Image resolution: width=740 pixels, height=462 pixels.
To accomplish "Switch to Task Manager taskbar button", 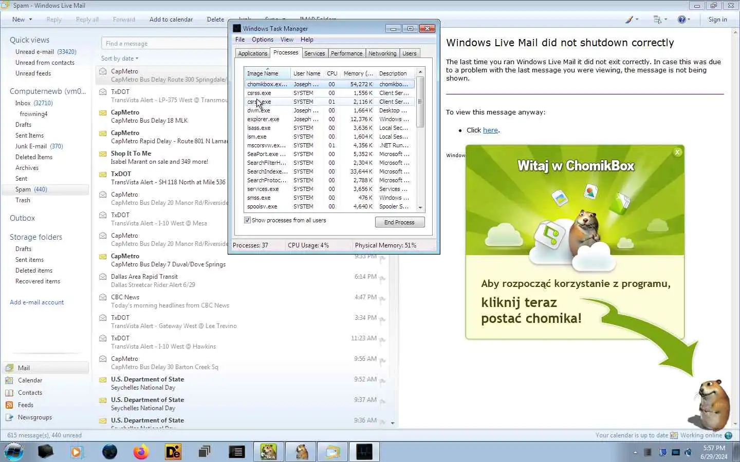I will click(x=364, y=452).
